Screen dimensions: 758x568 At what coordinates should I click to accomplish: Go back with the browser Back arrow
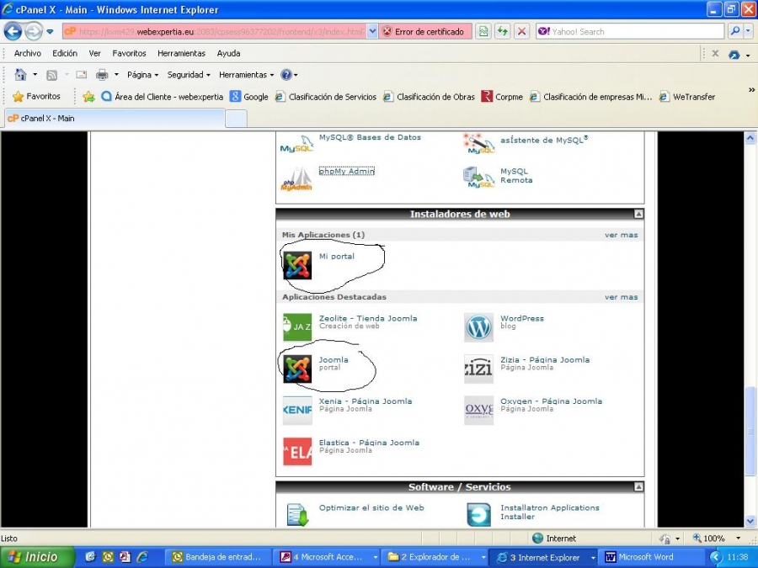13,32
